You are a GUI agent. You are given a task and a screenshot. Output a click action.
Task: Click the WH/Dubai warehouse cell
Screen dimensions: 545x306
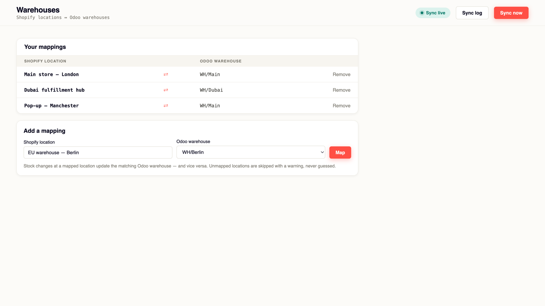211,90
